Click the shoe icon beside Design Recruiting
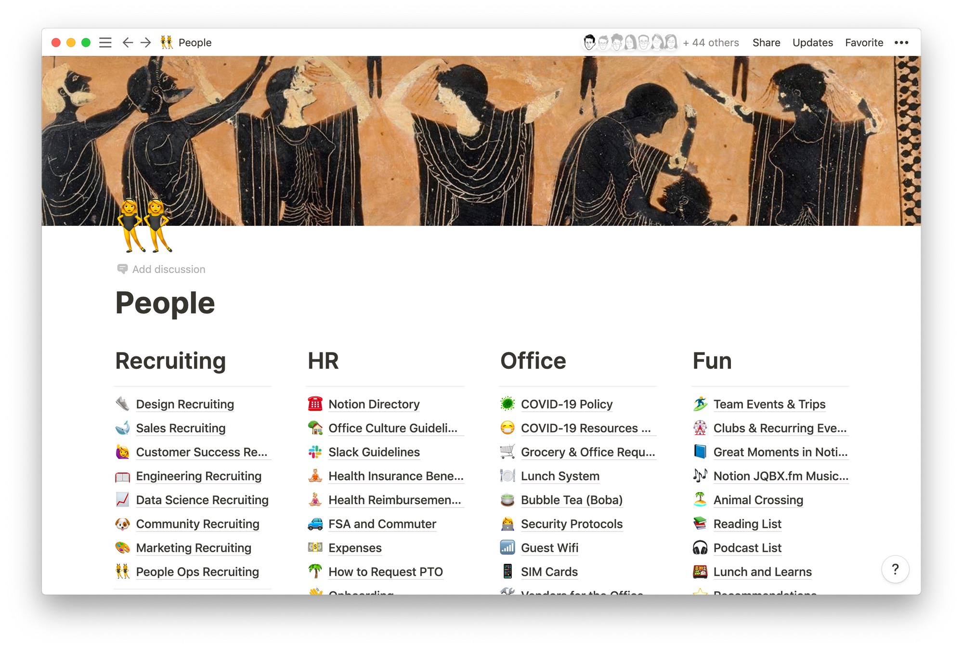Viewport: 963px width, 650px height. 122,404
